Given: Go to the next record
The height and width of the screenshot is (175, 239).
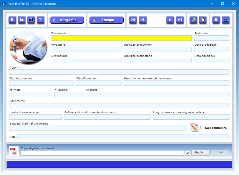Looking at the screenshot, I should click(170, 20).
